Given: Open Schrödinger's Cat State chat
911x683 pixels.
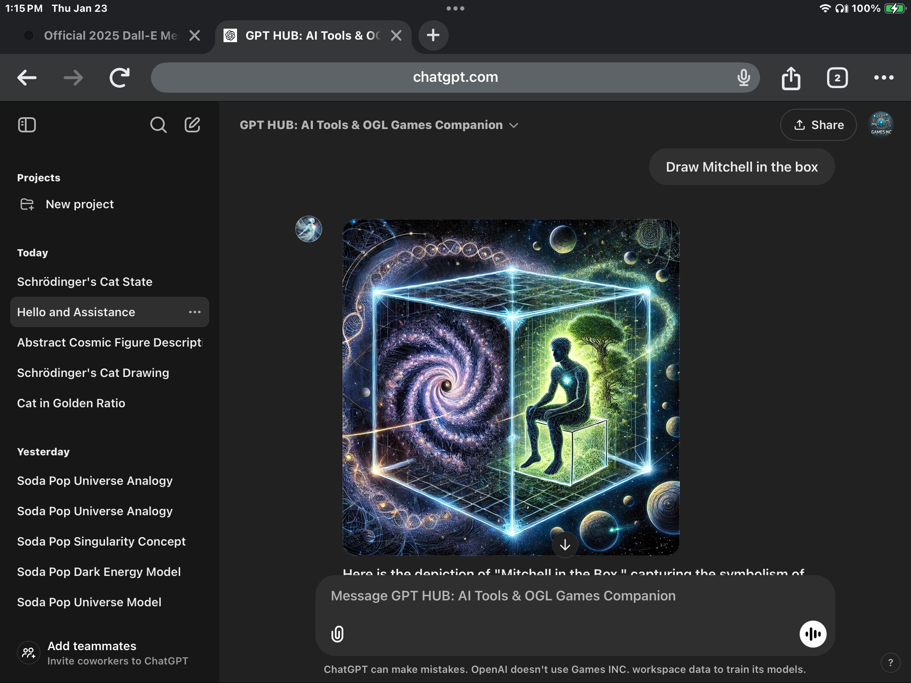Looking at the screenshot, I should [110, 282].
